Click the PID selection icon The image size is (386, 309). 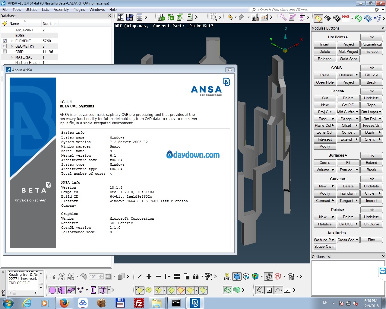pyautogui.click(x=71, y=276)
